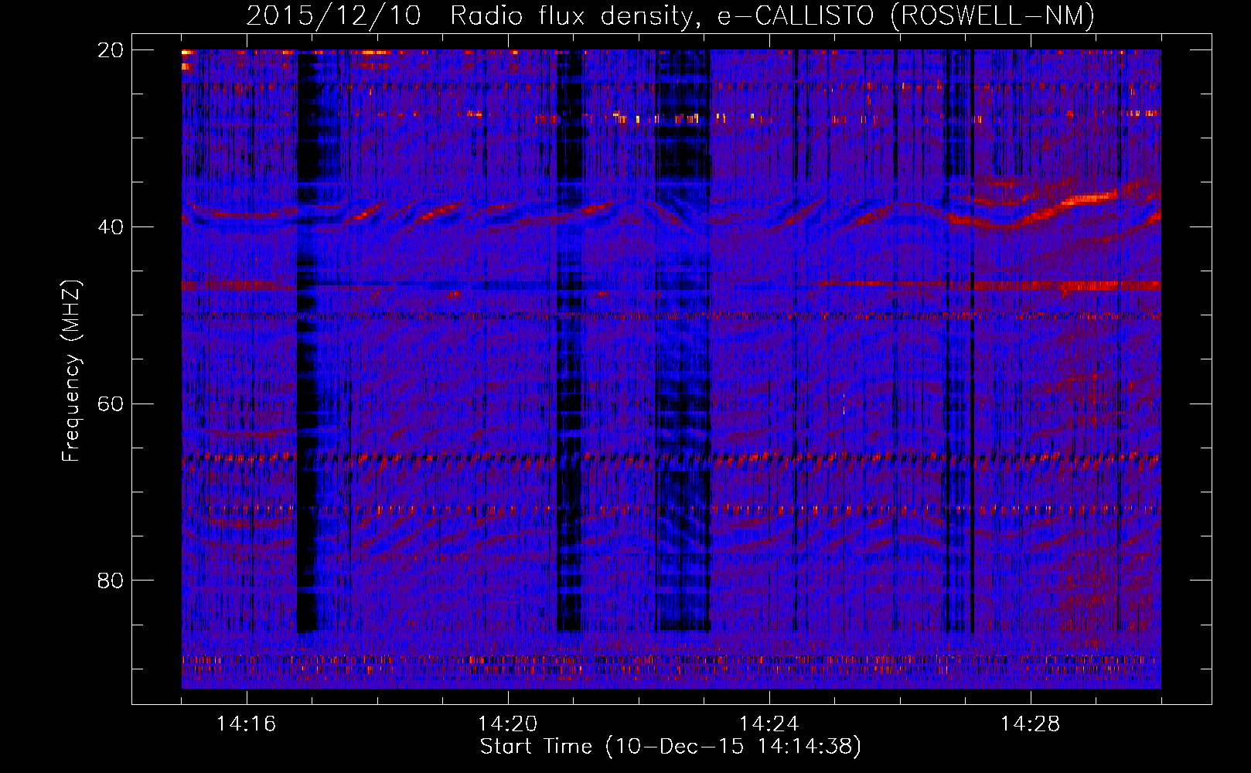Click the 40 frequency tick label
Screen dimensions: 1251x773
[111, 227]
